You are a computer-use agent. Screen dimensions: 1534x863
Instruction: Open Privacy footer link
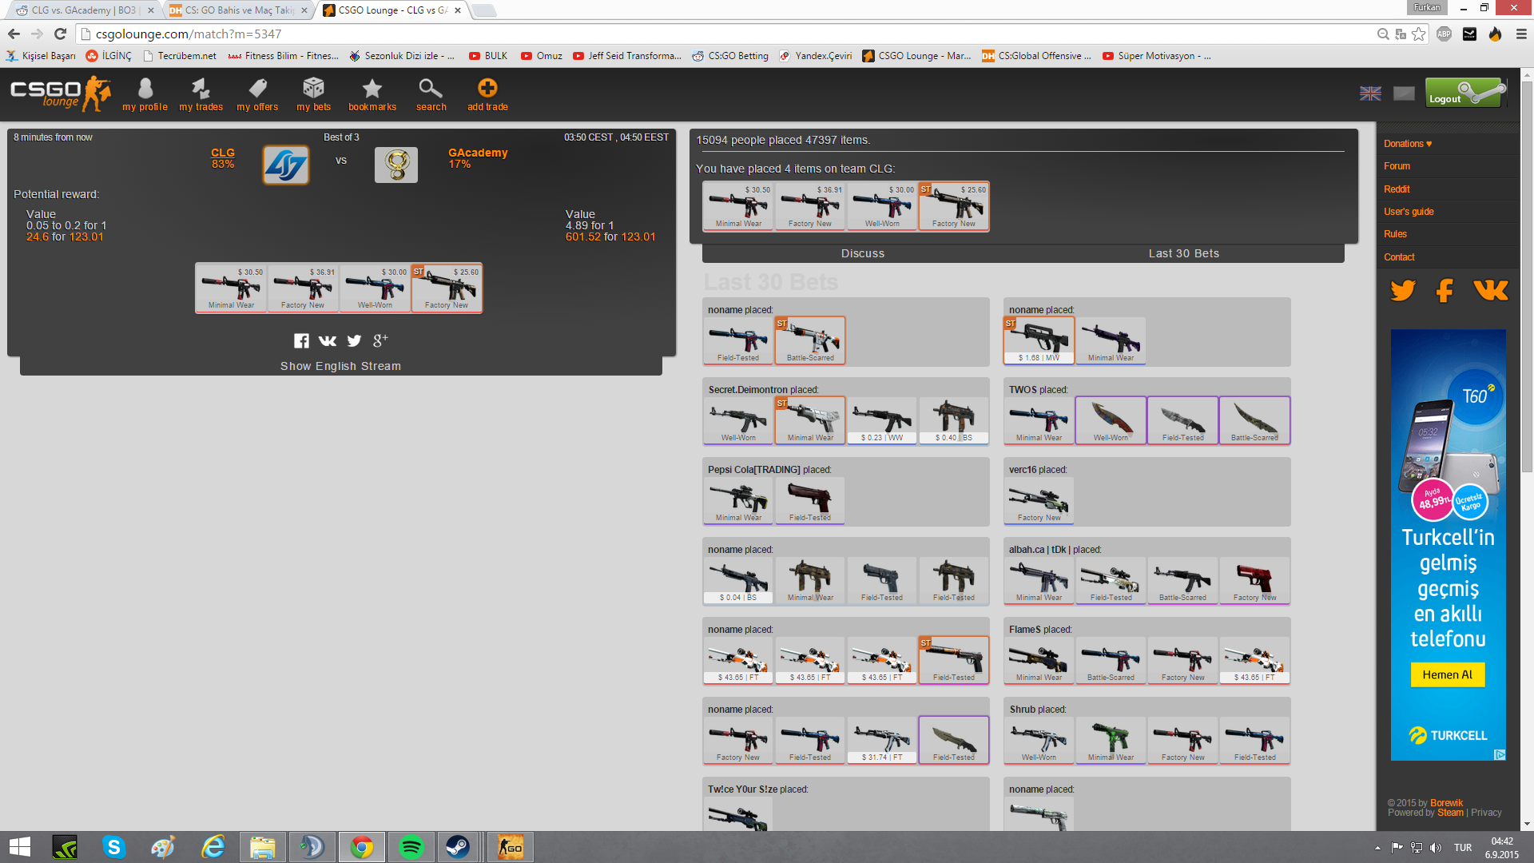click(1486, 813)
